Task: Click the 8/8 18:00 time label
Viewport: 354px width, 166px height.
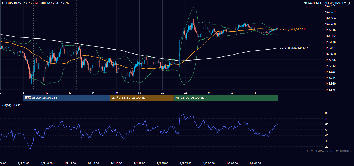Action: point(139,163)
